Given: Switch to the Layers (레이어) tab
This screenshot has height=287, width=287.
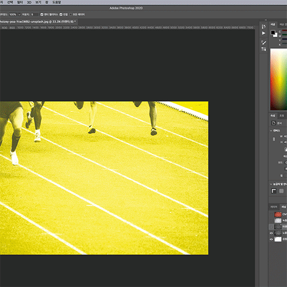Looking at the screenshot, I should pyautogui.click(x=274, y=207).
